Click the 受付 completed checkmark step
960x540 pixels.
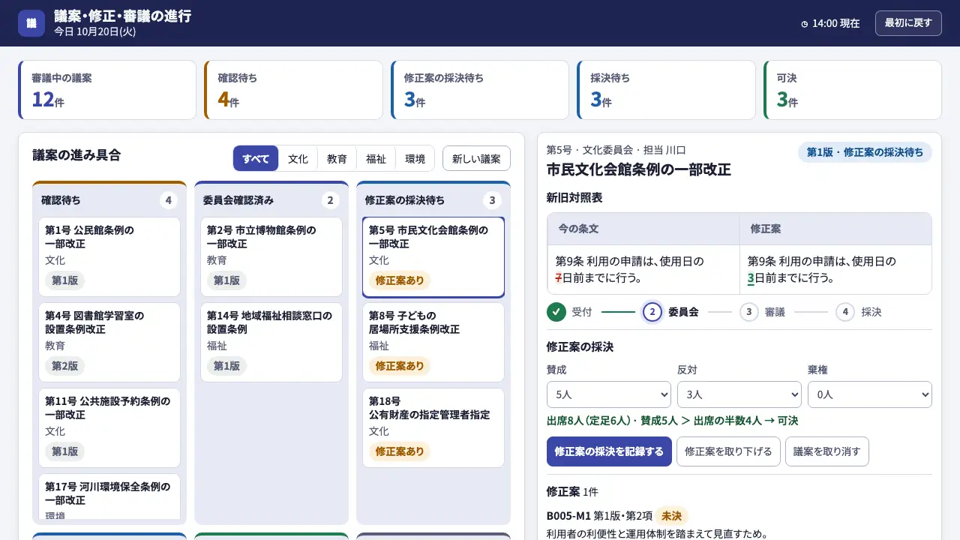coord(556,312)
